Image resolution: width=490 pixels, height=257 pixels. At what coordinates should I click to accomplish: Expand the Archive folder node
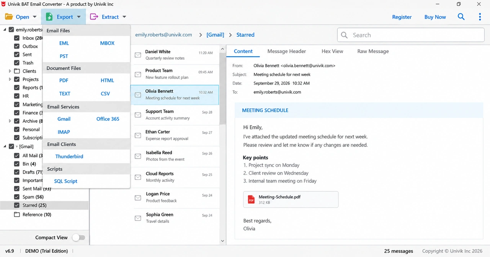(x=10, y=121)
